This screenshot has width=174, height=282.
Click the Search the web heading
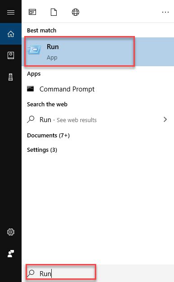(47, 105)
